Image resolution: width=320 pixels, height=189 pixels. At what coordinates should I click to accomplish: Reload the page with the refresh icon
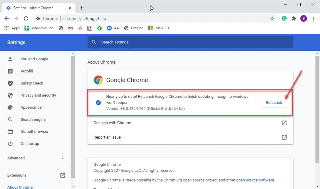26,18
